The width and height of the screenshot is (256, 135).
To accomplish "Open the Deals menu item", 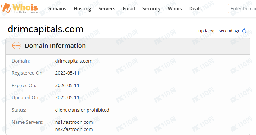I will (x=195, y=9).
